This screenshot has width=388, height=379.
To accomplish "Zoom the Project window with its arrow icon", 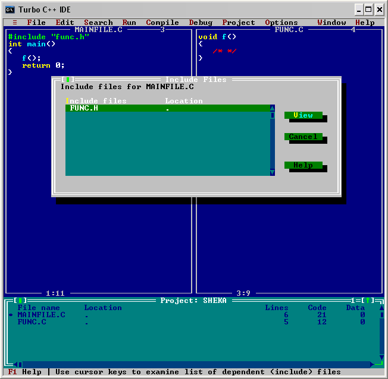I will [x=368, y=301].
